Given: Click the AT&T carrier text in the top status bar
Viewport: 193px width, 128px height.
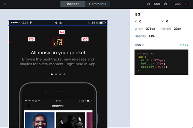Looking at the screenshot, I should (24, 23).
